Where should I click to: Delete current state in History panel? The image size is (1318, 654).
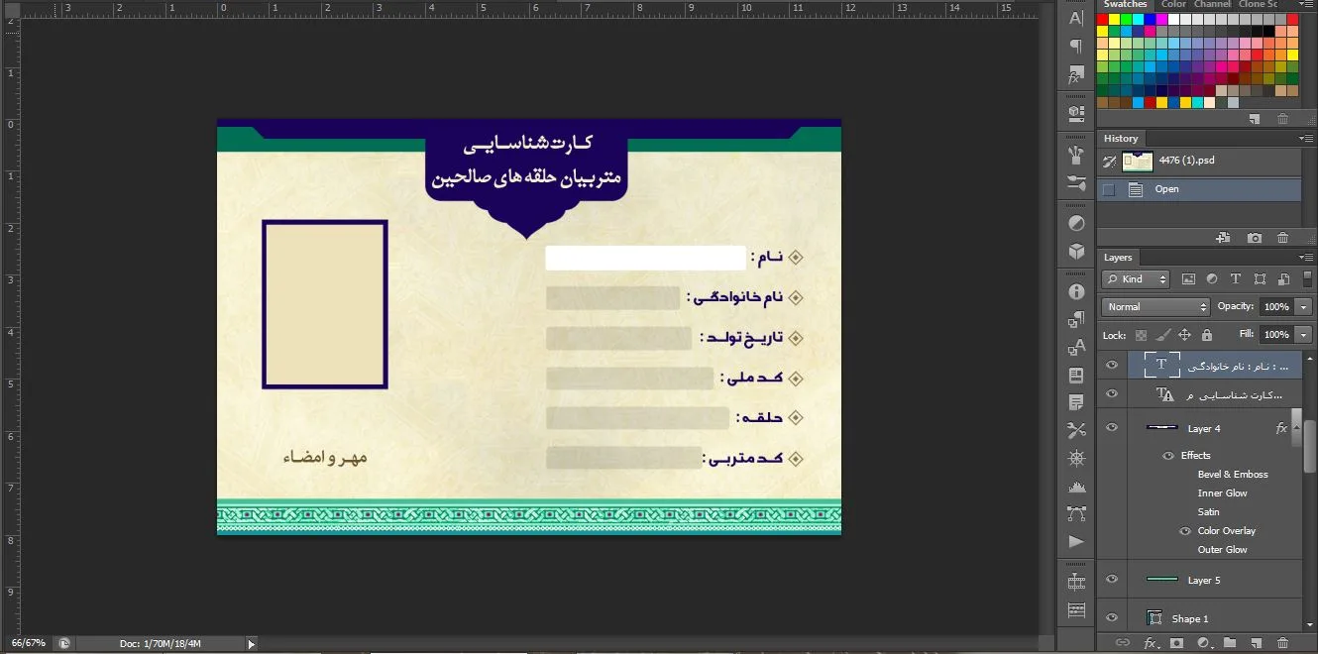pos(1283,238)
